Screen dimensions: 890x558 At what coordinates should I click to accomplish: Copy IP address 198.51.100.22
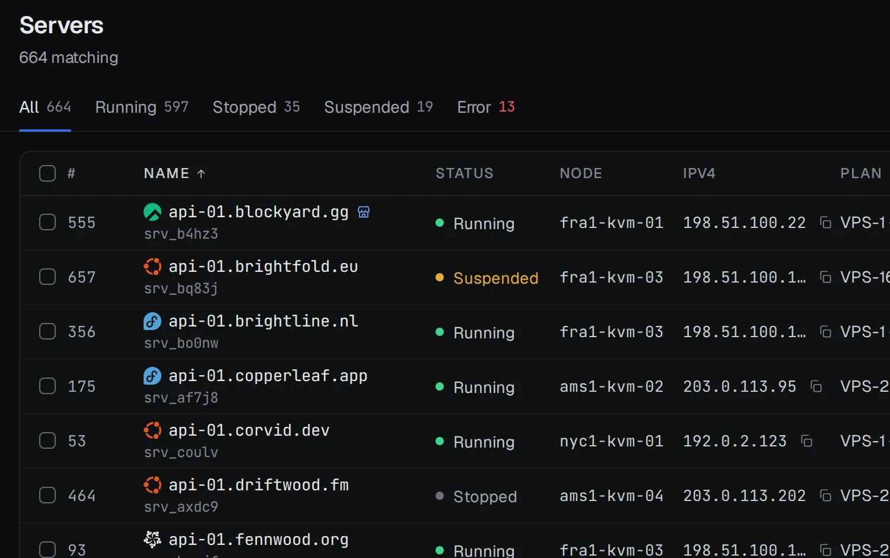tap(825, 223)
